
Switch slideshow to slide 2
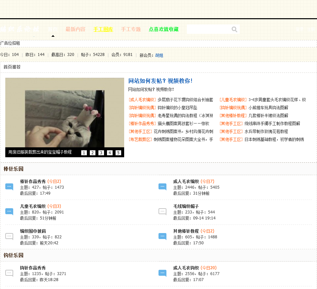[x=92, y=153]
